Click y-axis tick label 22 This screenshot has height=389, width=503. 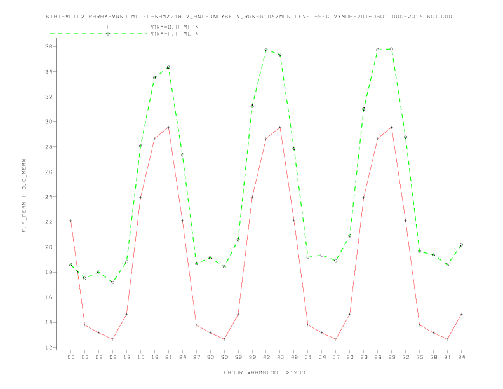49,222
